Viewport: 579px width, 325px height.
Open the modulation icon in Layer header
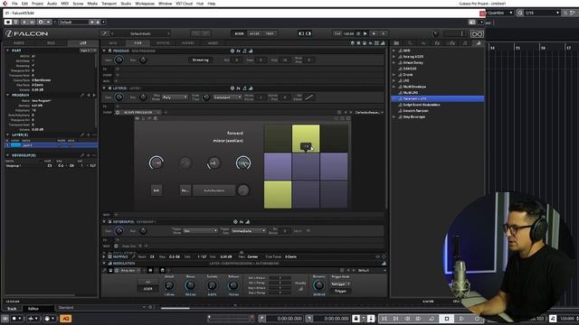[x=251, y=88]
